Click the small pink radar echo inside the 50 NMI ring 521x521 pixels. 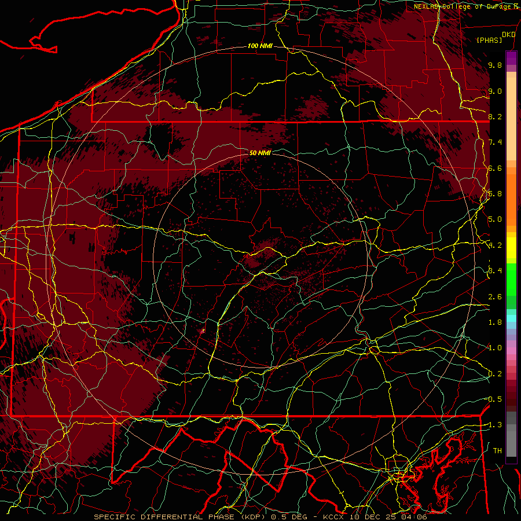point(203,331)
